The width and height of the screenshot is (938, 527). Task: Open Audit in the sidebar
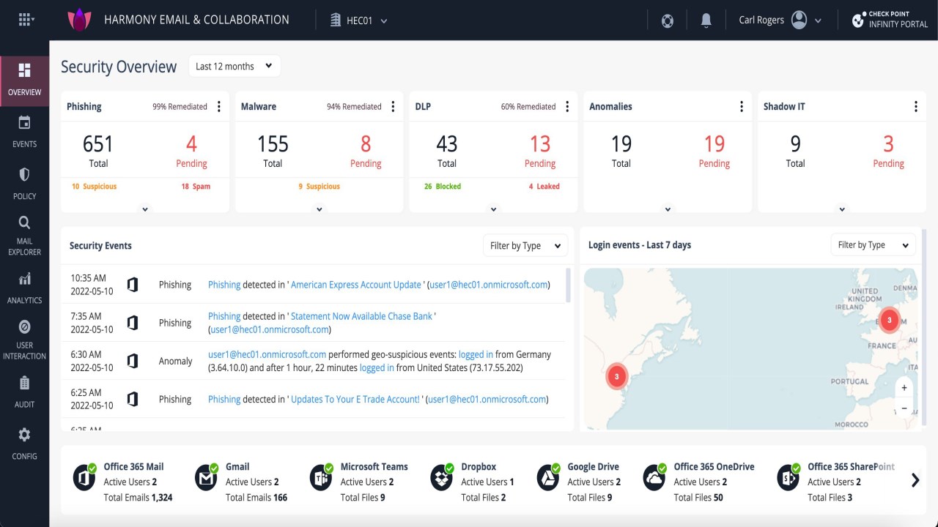pos(24,392)
